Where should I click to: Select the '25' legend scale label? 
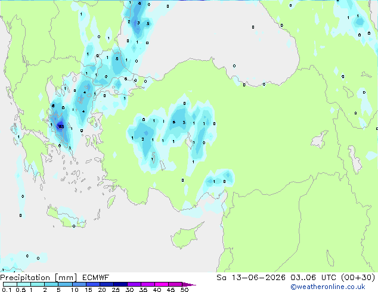tap(116, 290)
